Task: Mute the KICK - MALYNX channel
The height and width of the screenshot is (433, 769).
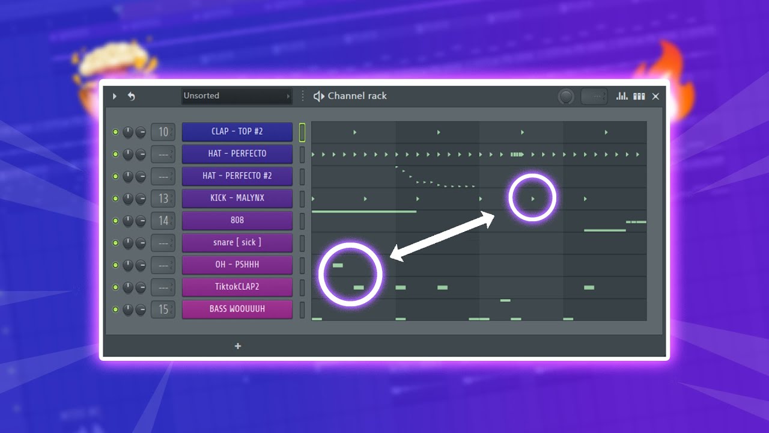Action: 115,198
